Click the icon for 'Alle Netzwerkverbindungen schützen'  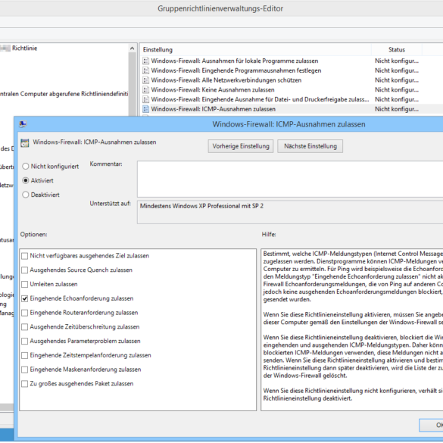146,80
